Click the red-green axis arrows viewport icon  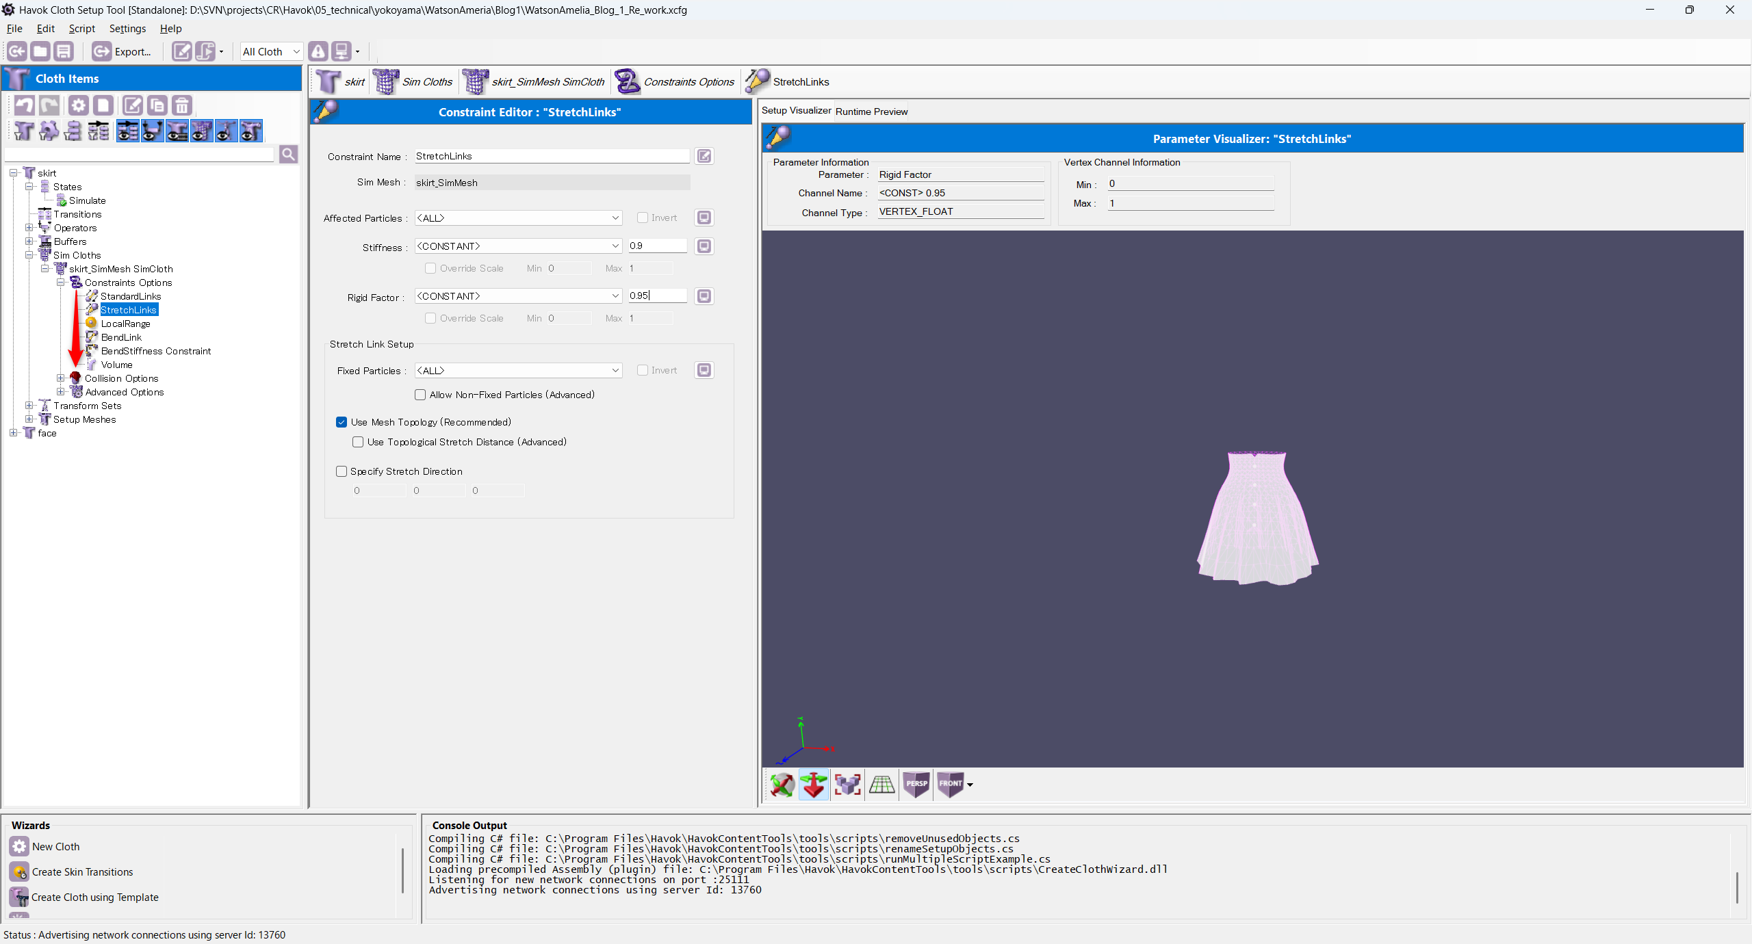point(814,785)
